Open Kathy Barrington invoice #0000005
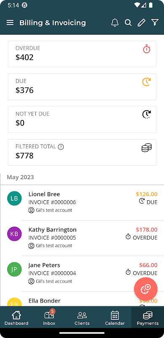This screenshot has width=164, height=338. point(82,238)
